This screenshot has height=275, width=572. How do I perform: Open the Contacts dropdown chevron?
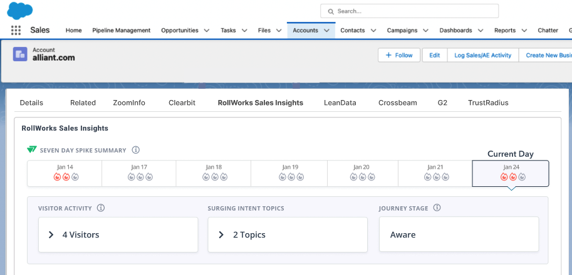[x=373, y=31]
